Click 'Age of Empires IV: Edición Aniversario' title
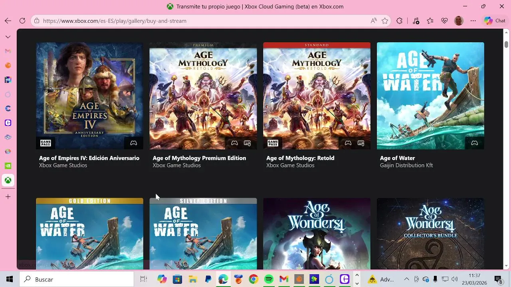 coord(89,158)
